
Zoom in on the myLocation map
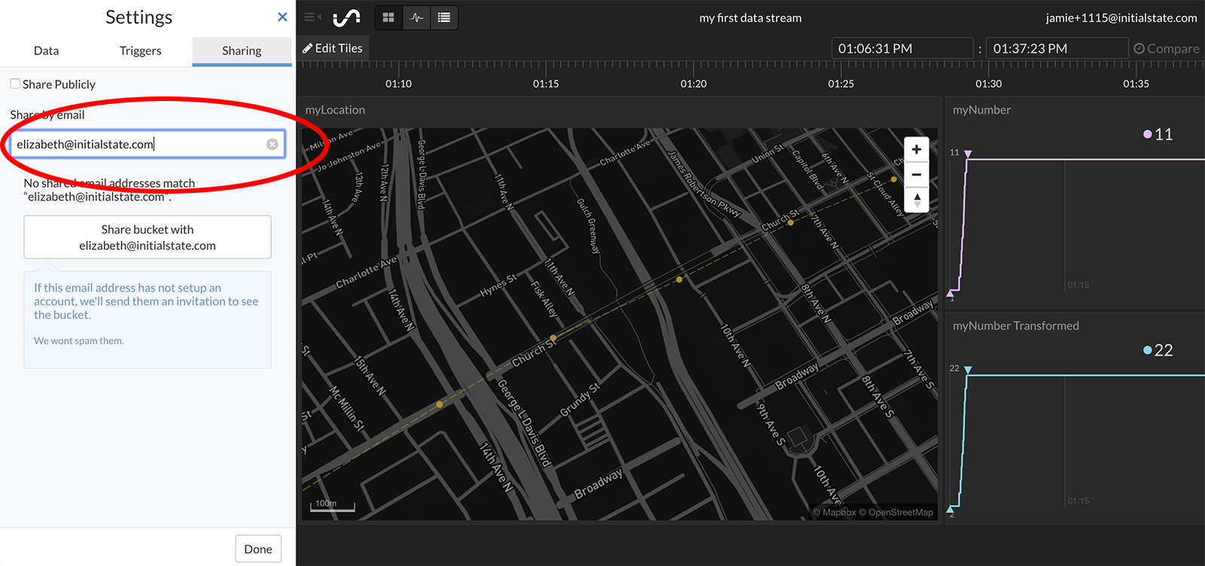pyautogui.click(x=916, y=149)
